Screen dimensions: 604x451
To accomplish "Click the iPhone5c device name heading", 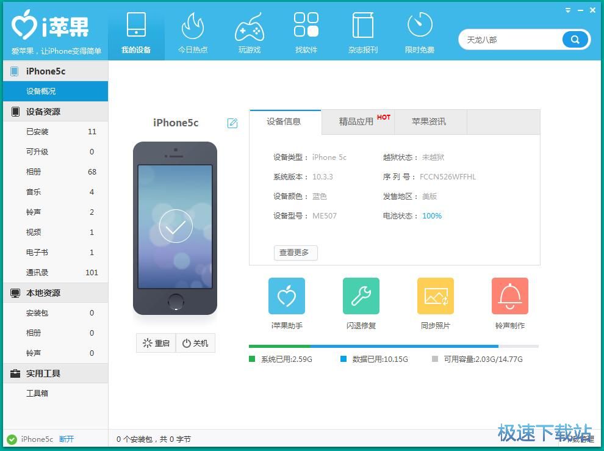I will (x=176, y=123).
